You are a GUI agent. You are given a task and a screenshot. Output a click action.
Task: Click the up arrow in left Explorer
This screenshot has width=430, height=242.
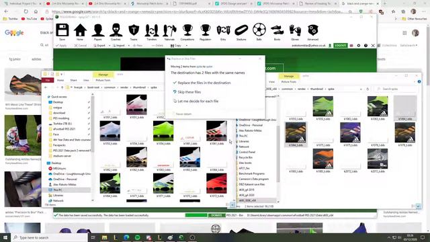[x=62, y=87]
